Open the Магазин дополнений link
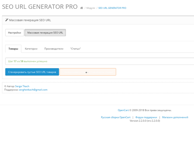Screen dimensions: 194x146 click(175, 117)
